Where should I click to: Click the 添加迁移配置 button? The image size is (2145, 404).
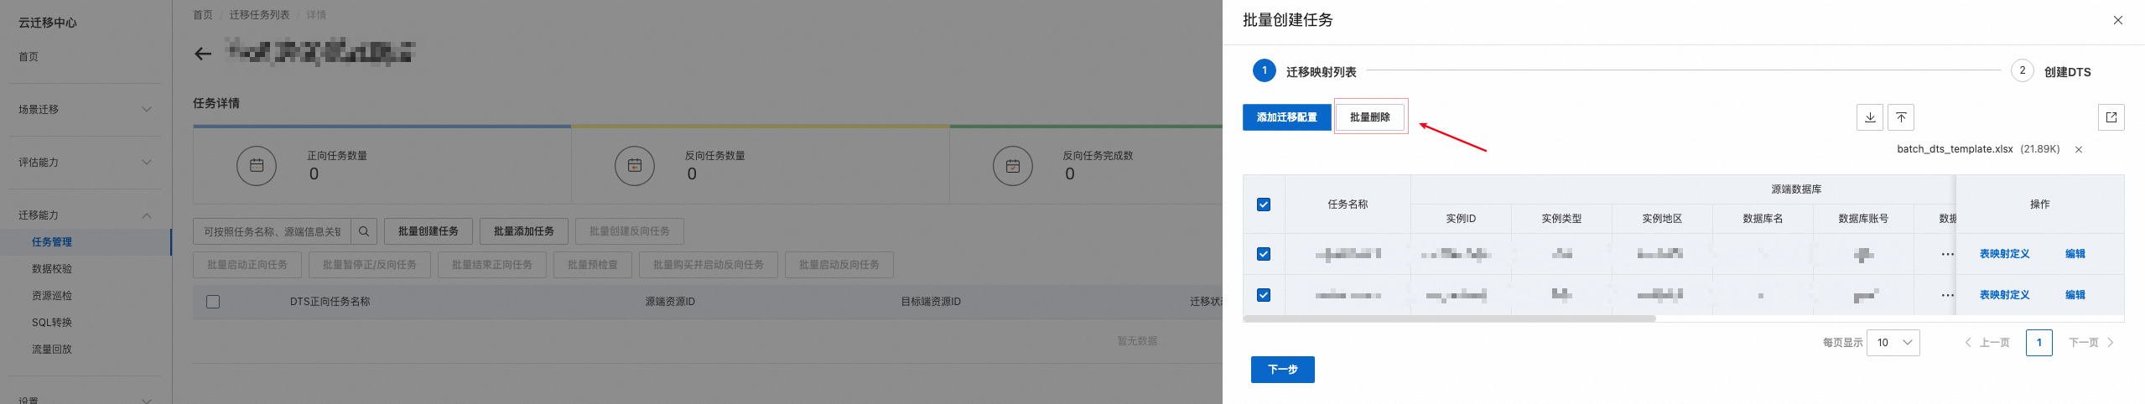coord(1286,117)
